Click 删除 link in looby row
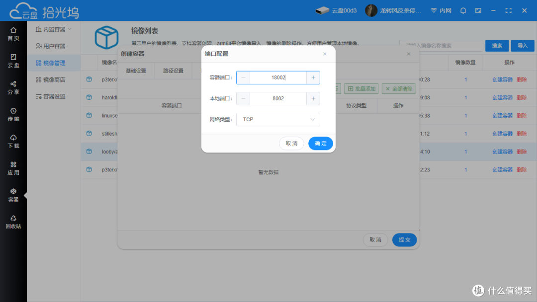The image size is (537, 302). (x=522, y=151)
